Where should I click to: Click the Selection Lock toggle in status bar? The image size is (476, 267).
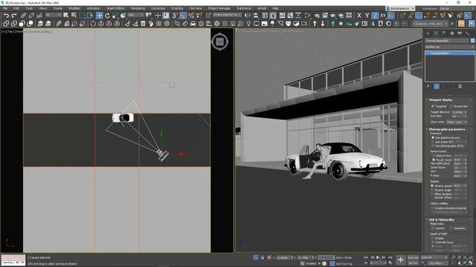point(263,257)
